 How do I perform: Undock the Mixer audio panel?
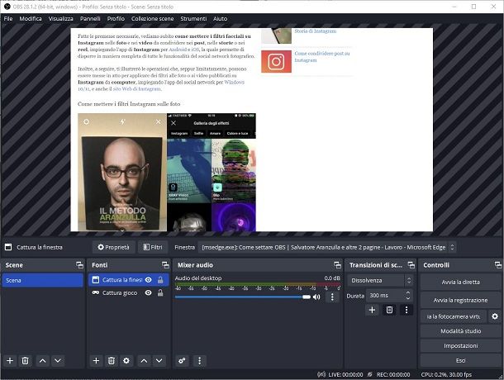(337, 265)
